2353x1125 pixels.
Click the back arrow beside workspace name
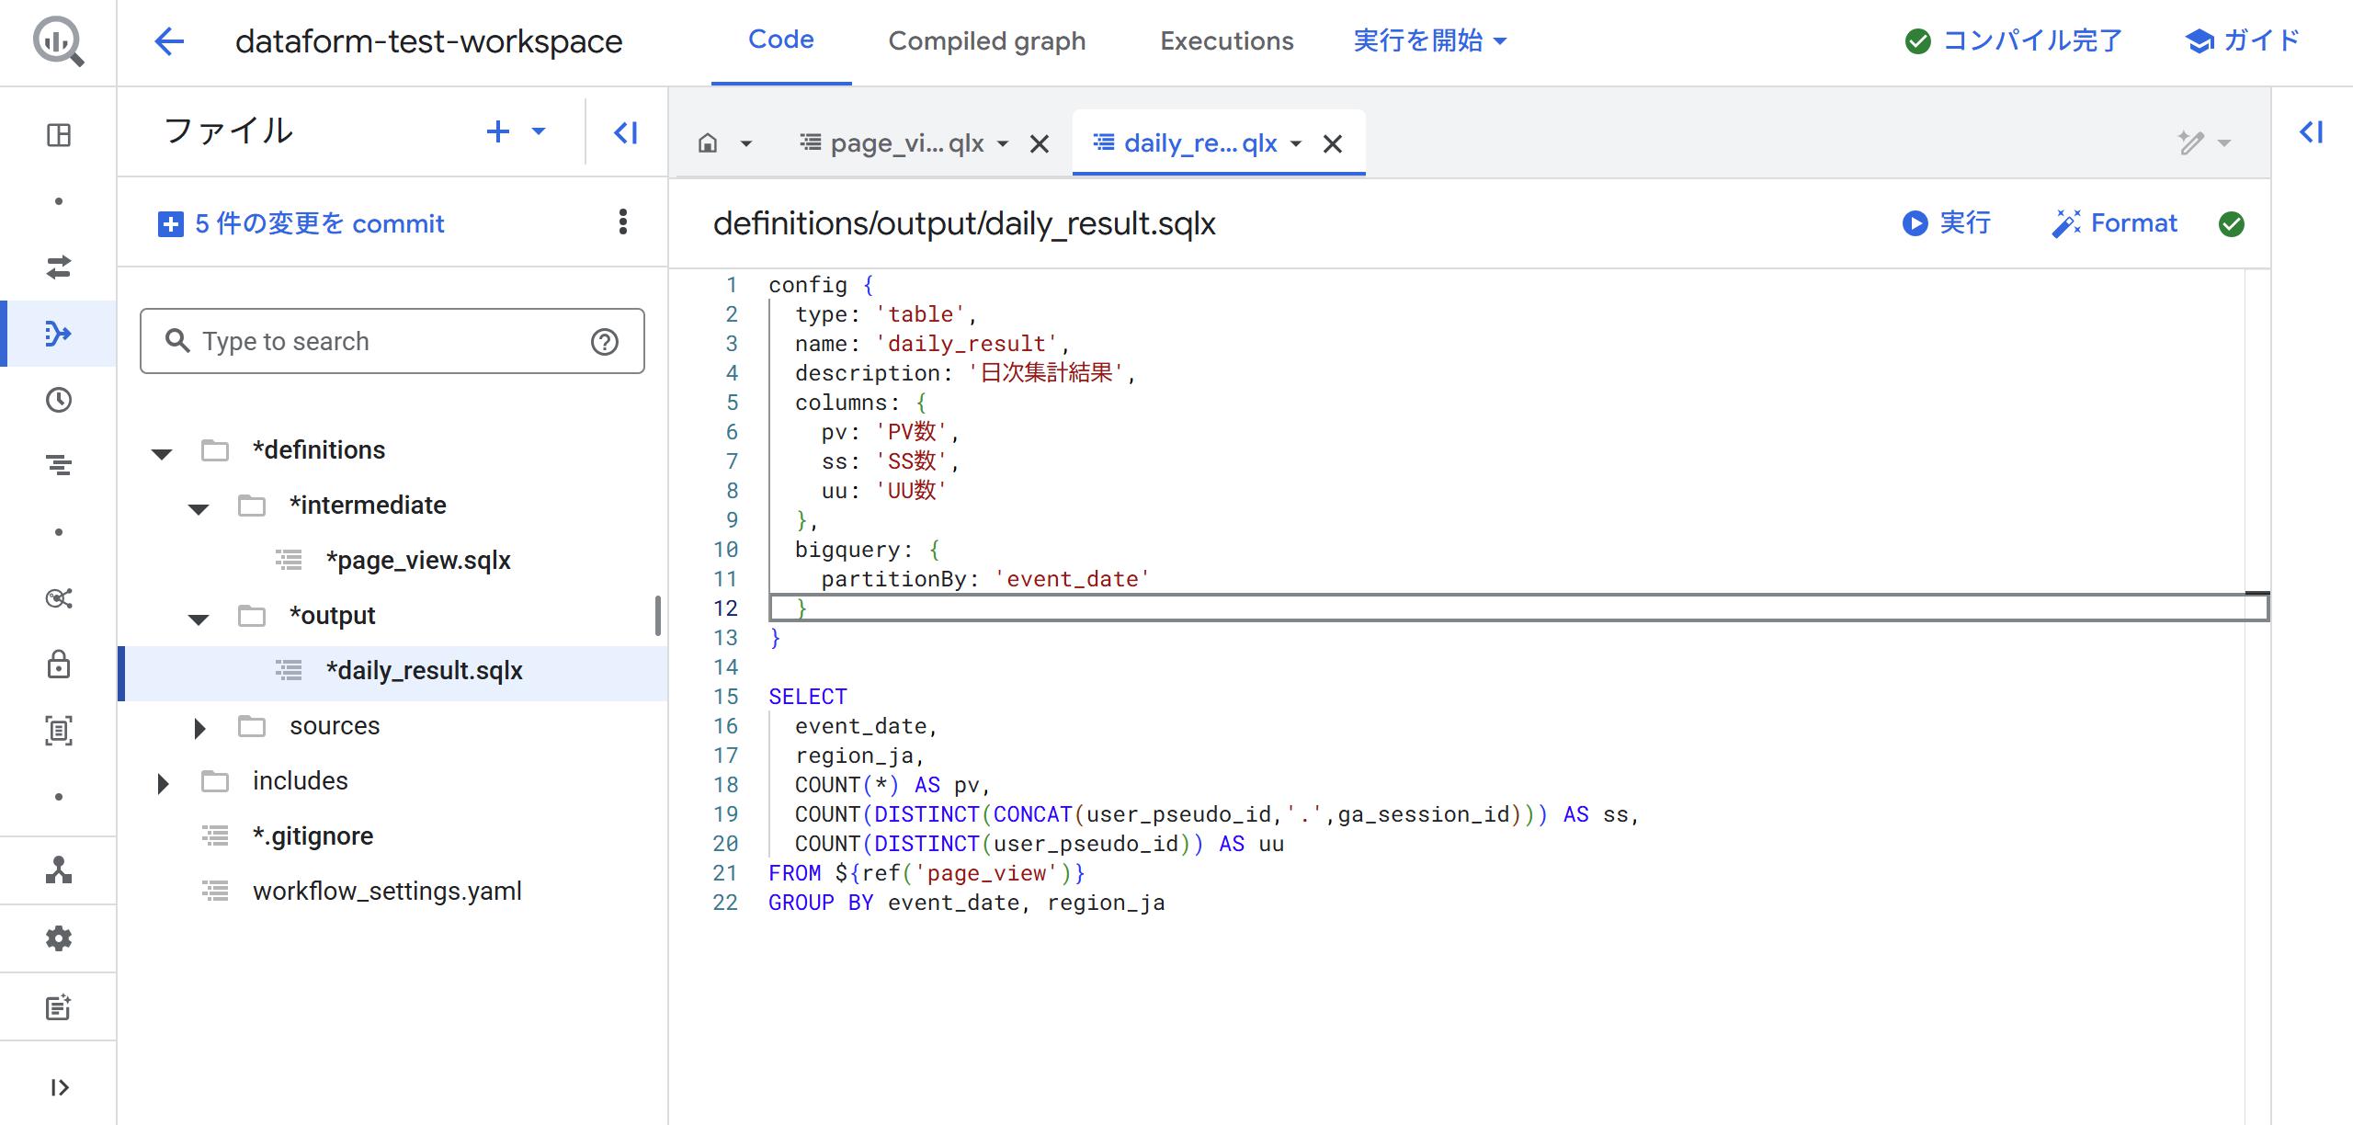click(x=169, y=41)
